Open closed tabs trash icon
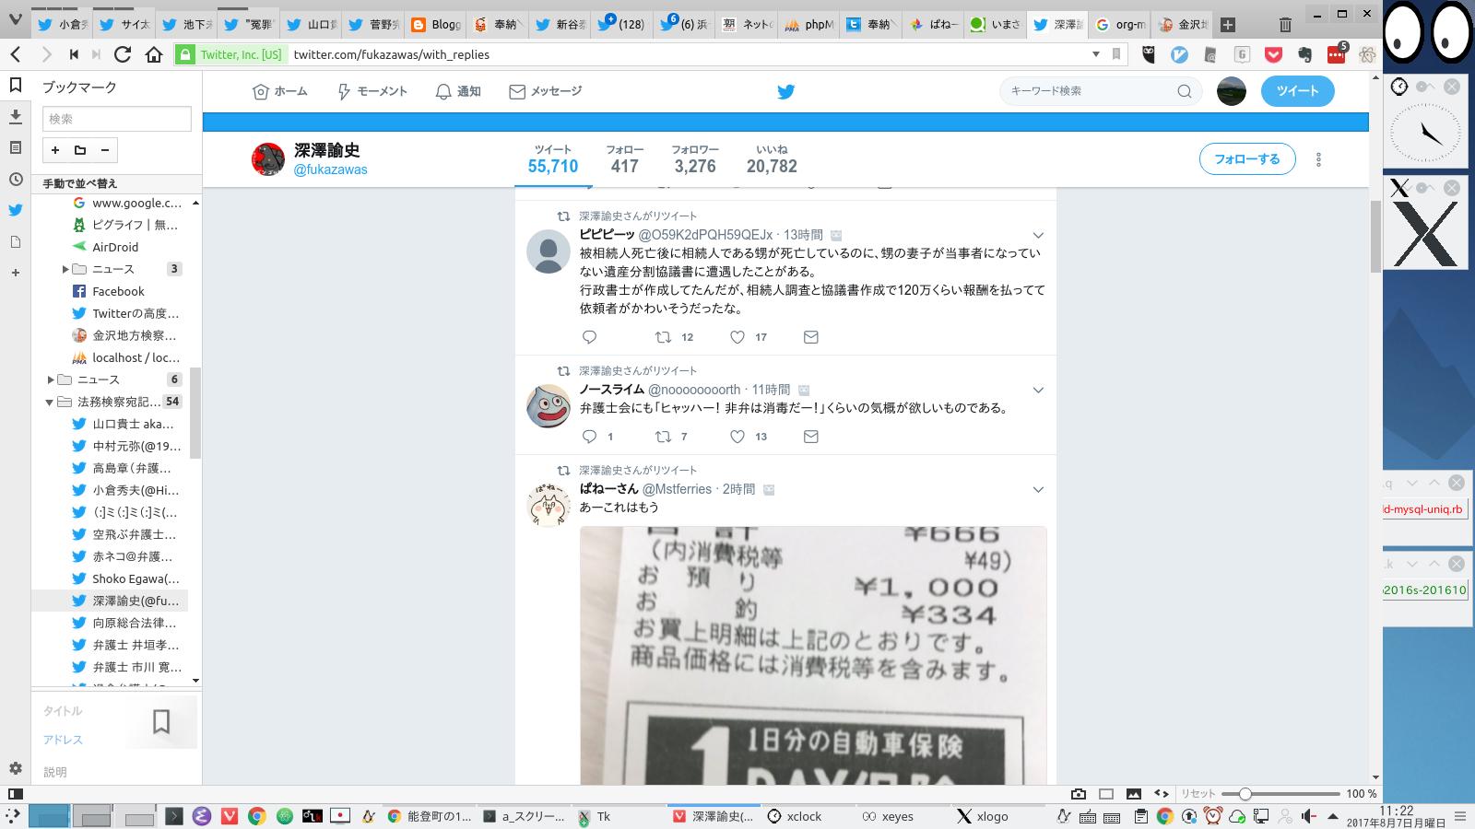 coord(1285,25)
